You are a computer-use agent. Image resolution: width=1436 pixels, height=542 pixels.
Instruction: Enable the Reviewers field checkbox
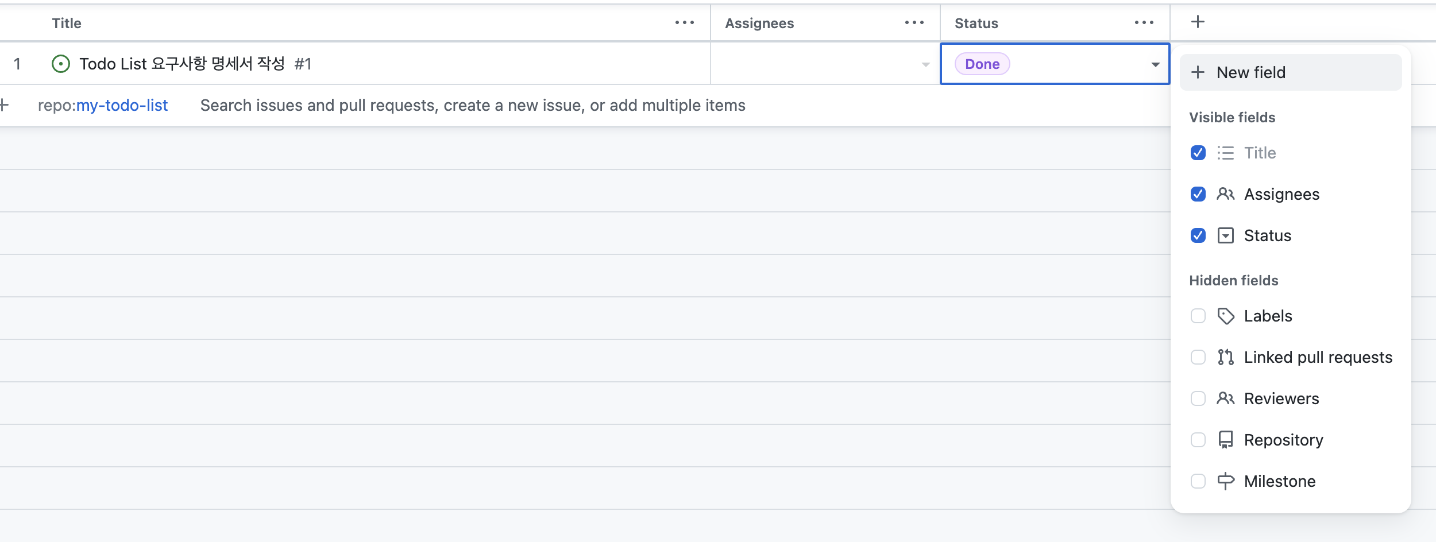click(x=1198, y=399)
